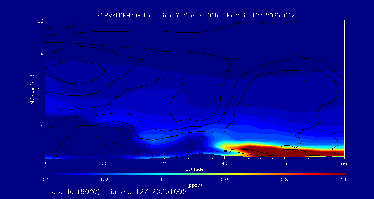Click the (ppbv) units label
Screen dimensions: 374x199
[x=194, y=185]
